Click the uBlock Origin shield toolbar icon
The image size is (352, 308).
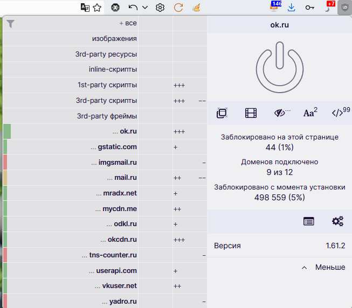(x=344, y=8)
